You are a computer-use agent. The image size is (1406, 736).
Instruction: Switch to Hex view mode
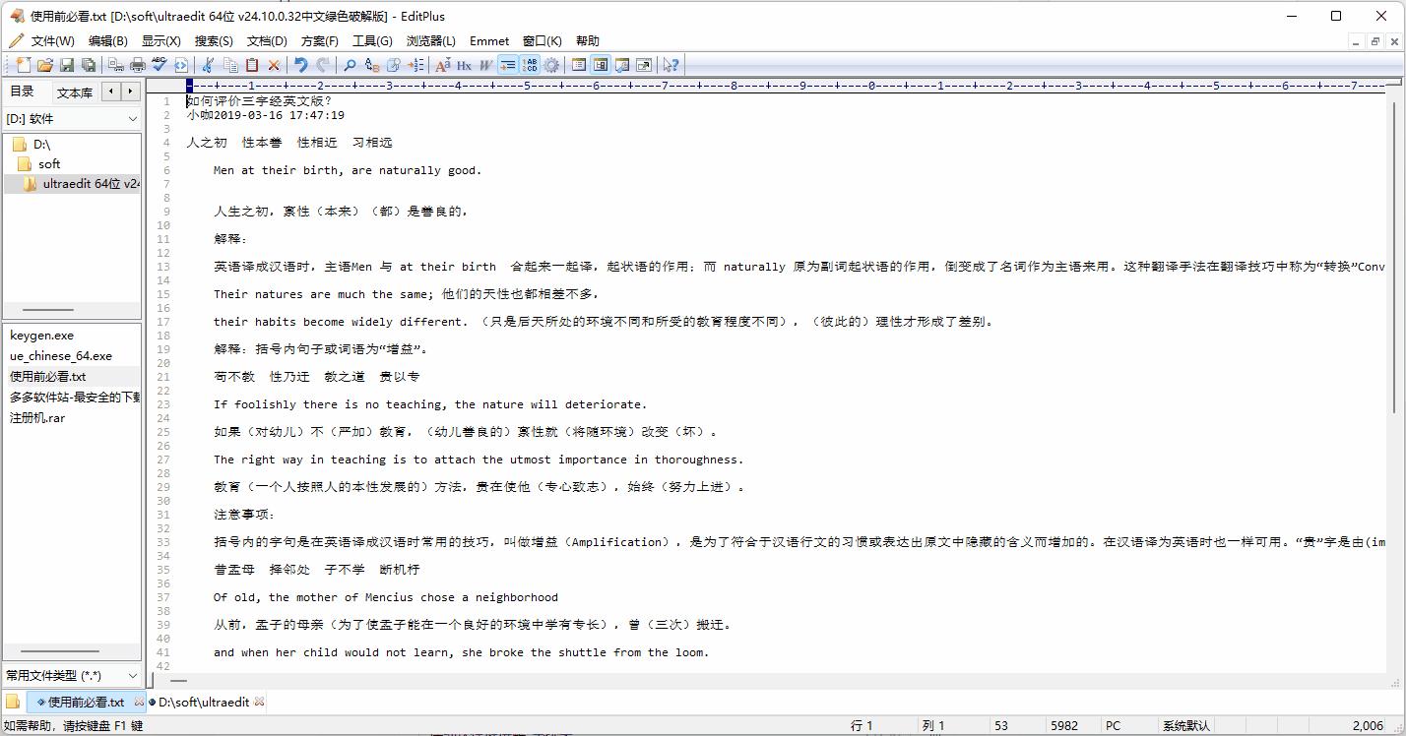[465, 65]
